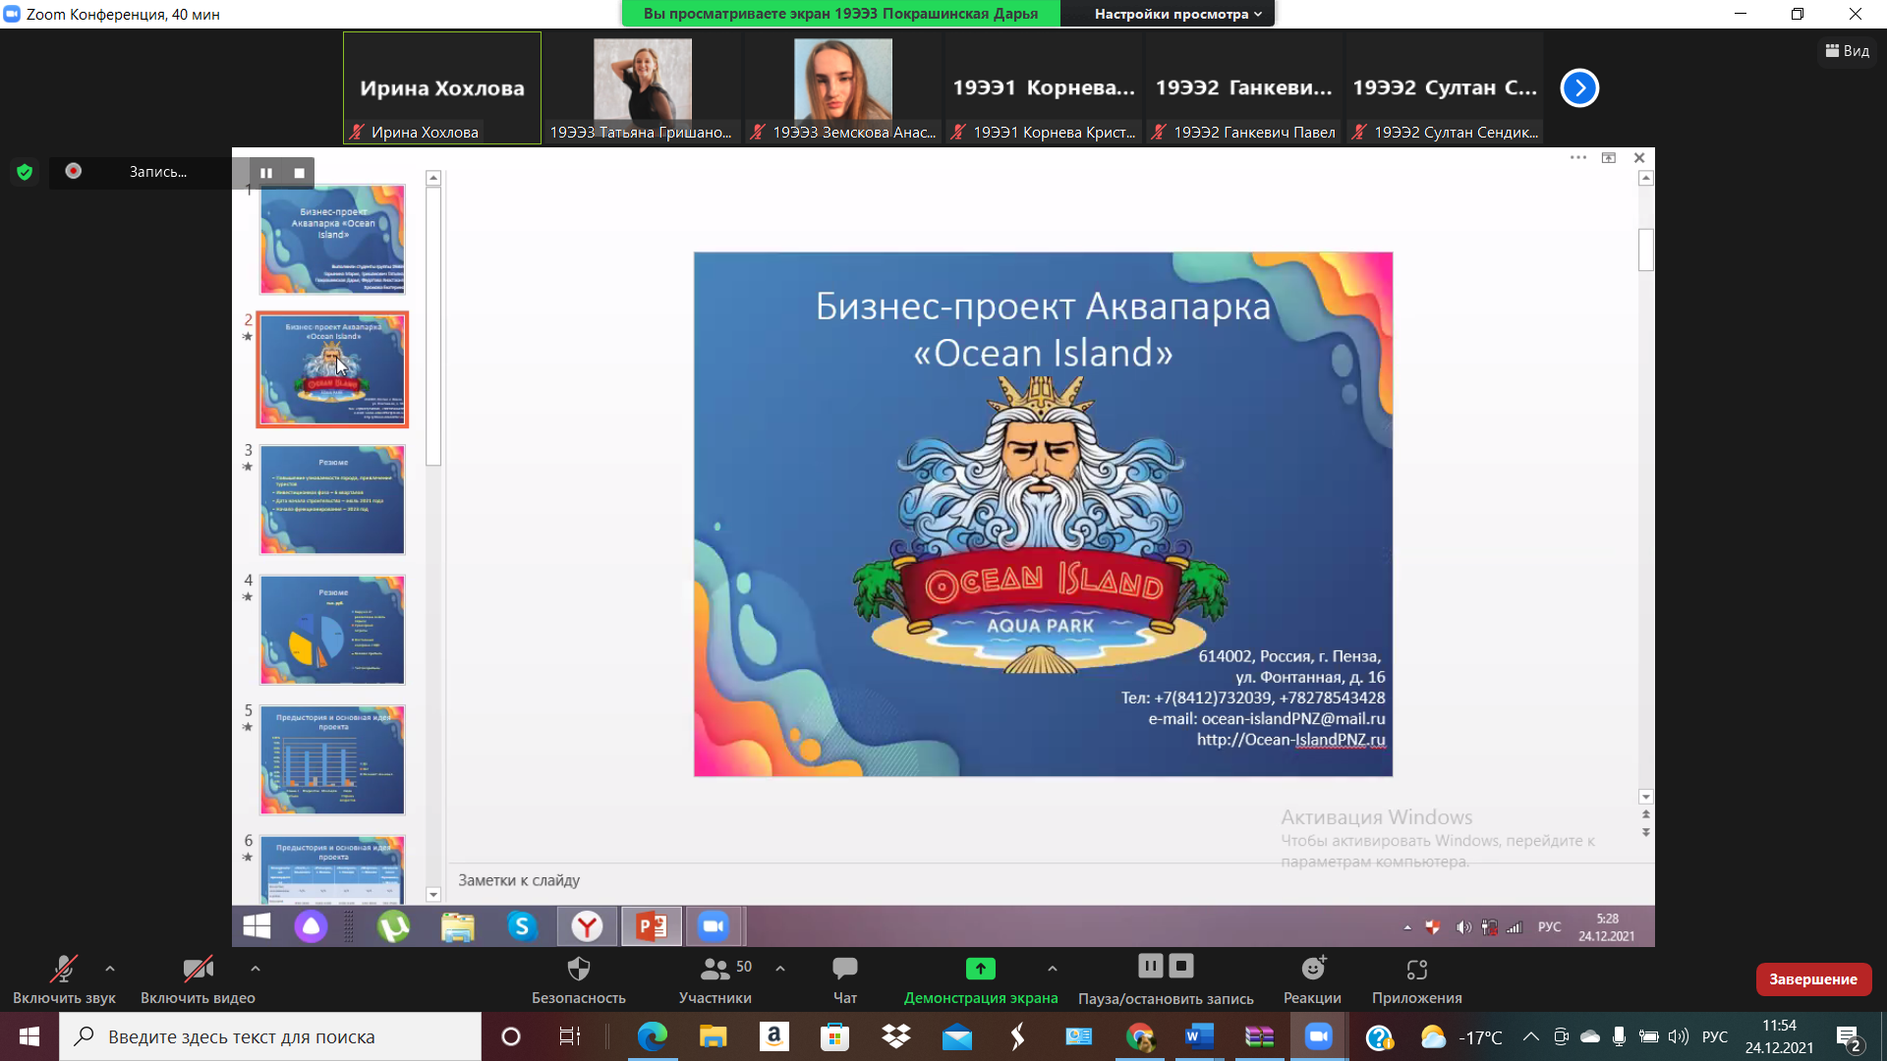This screenshot has height=1061, width=1887.
Task: Unmute microphone with Включить звук
Action: [64, 980]
